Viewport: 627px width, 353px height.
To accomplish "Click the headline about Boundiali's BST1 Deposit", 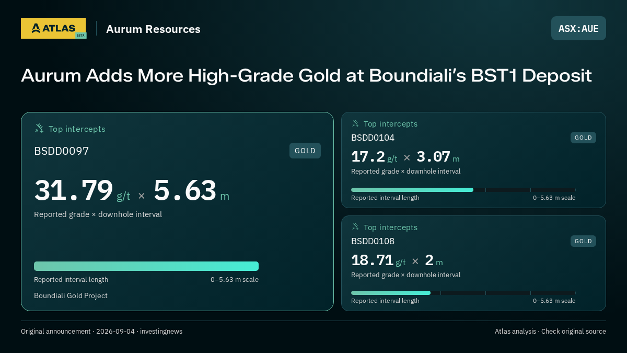I will (x=306, y=75).
